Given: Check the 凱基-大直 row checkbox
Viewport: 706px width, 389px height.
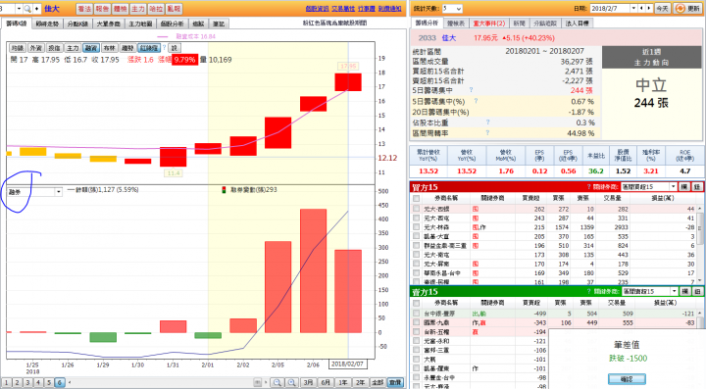Looking at the screenshot, I should coord(416,236).
